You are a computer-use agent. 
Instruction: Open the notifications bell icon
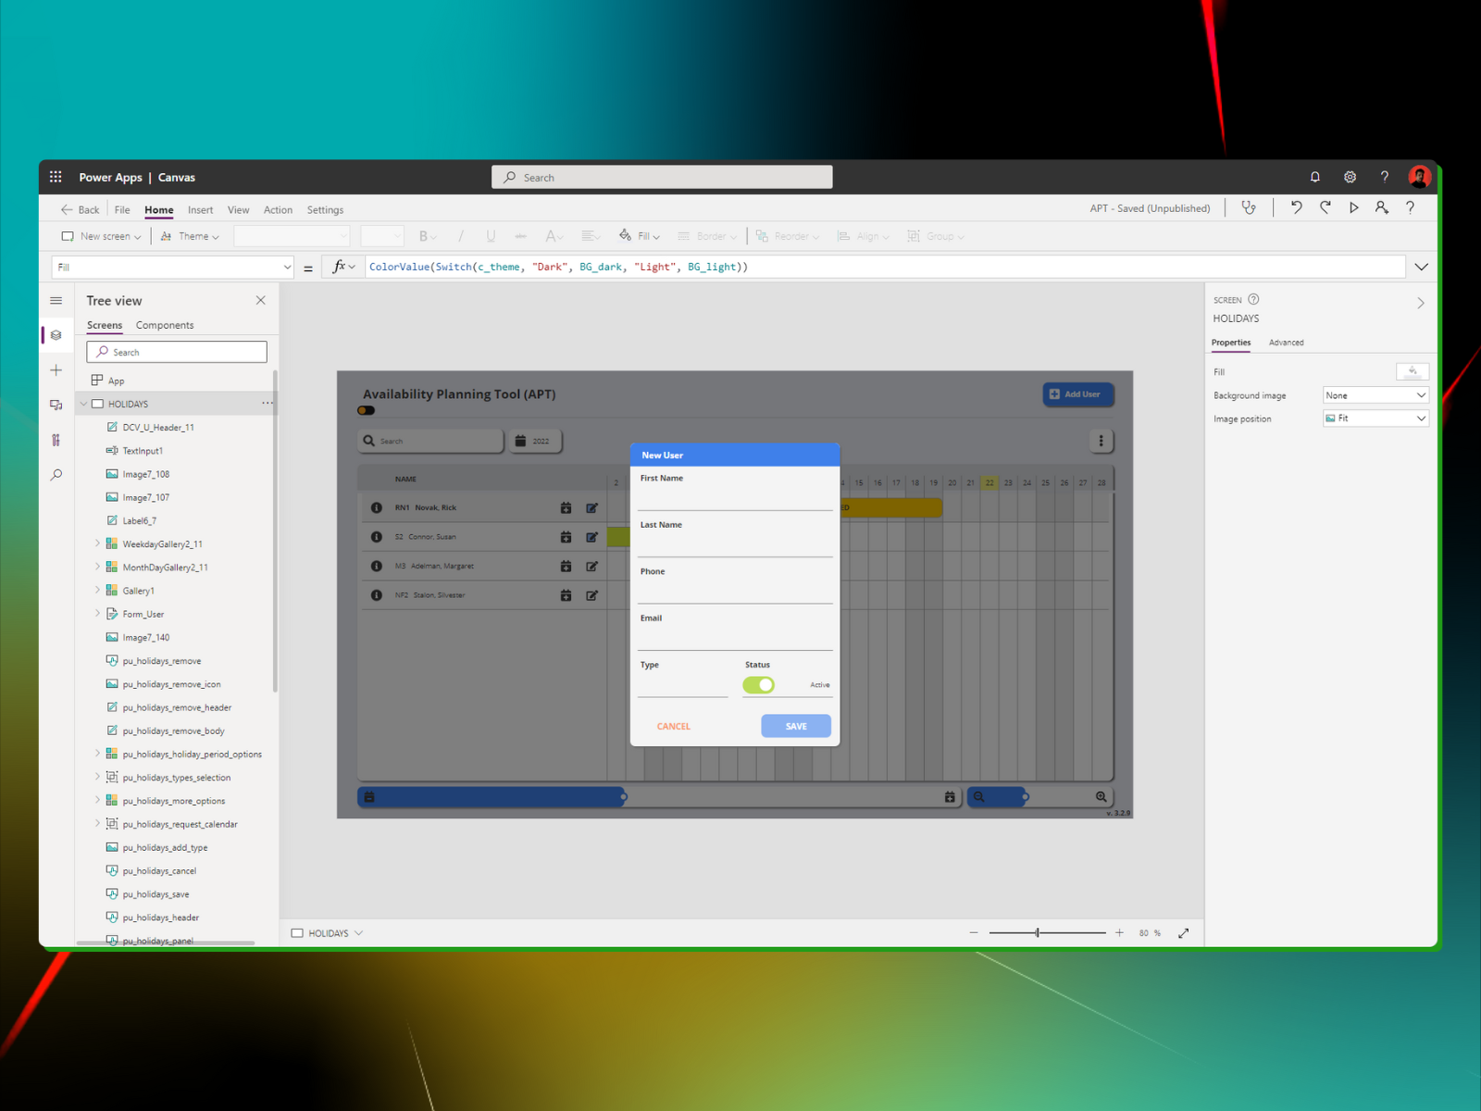(1314, 176)
